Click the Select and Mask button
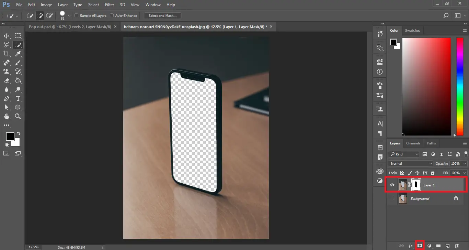 point(162,15)
